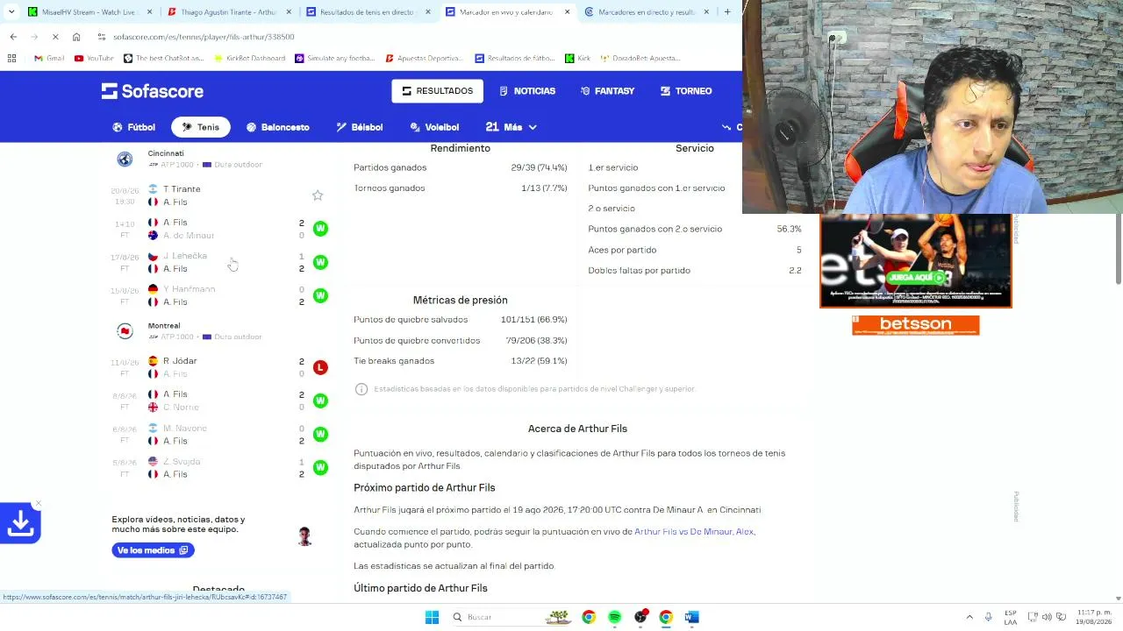Open the Kick bookmark

pyautogui.click(x=577, y=58)
